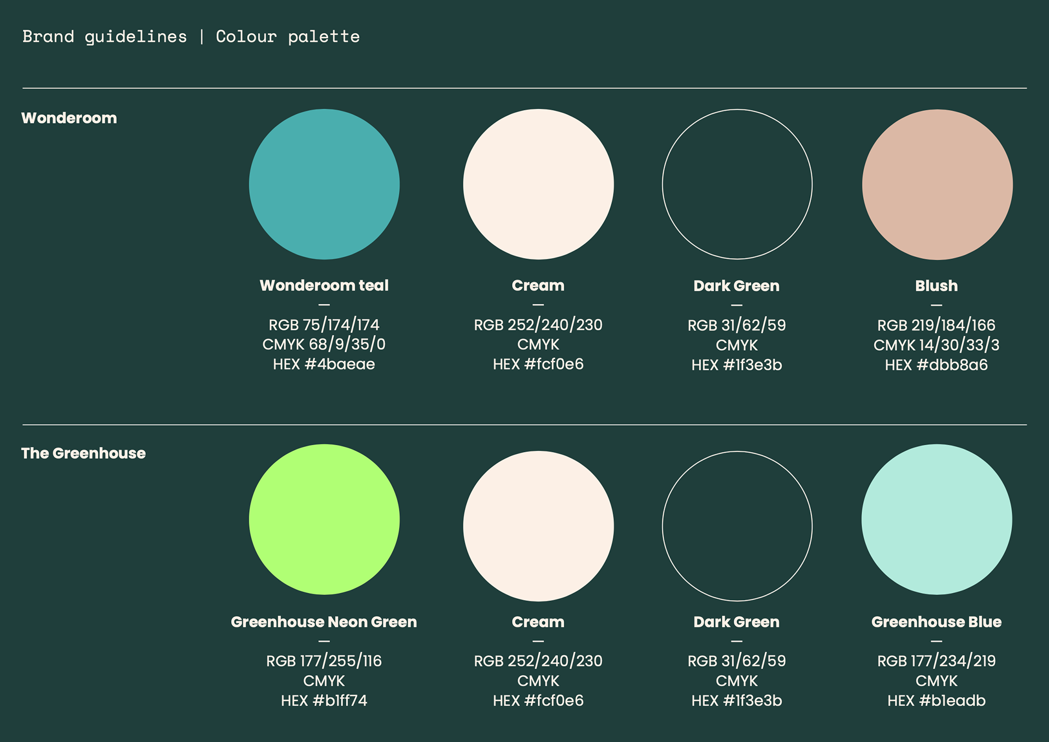Screen dimensions: 1049x742
Task: Pick the Blush color circle
Action: pos(937,185)
